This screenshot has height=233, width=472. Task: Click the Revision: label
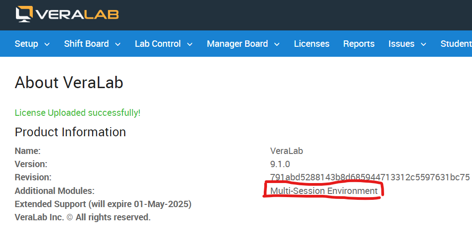click(33, 177)
